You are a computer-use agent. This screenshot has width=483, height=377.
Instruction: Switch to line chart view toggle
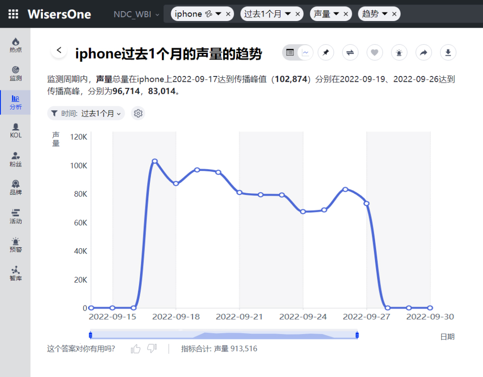(x=305, y=52)
